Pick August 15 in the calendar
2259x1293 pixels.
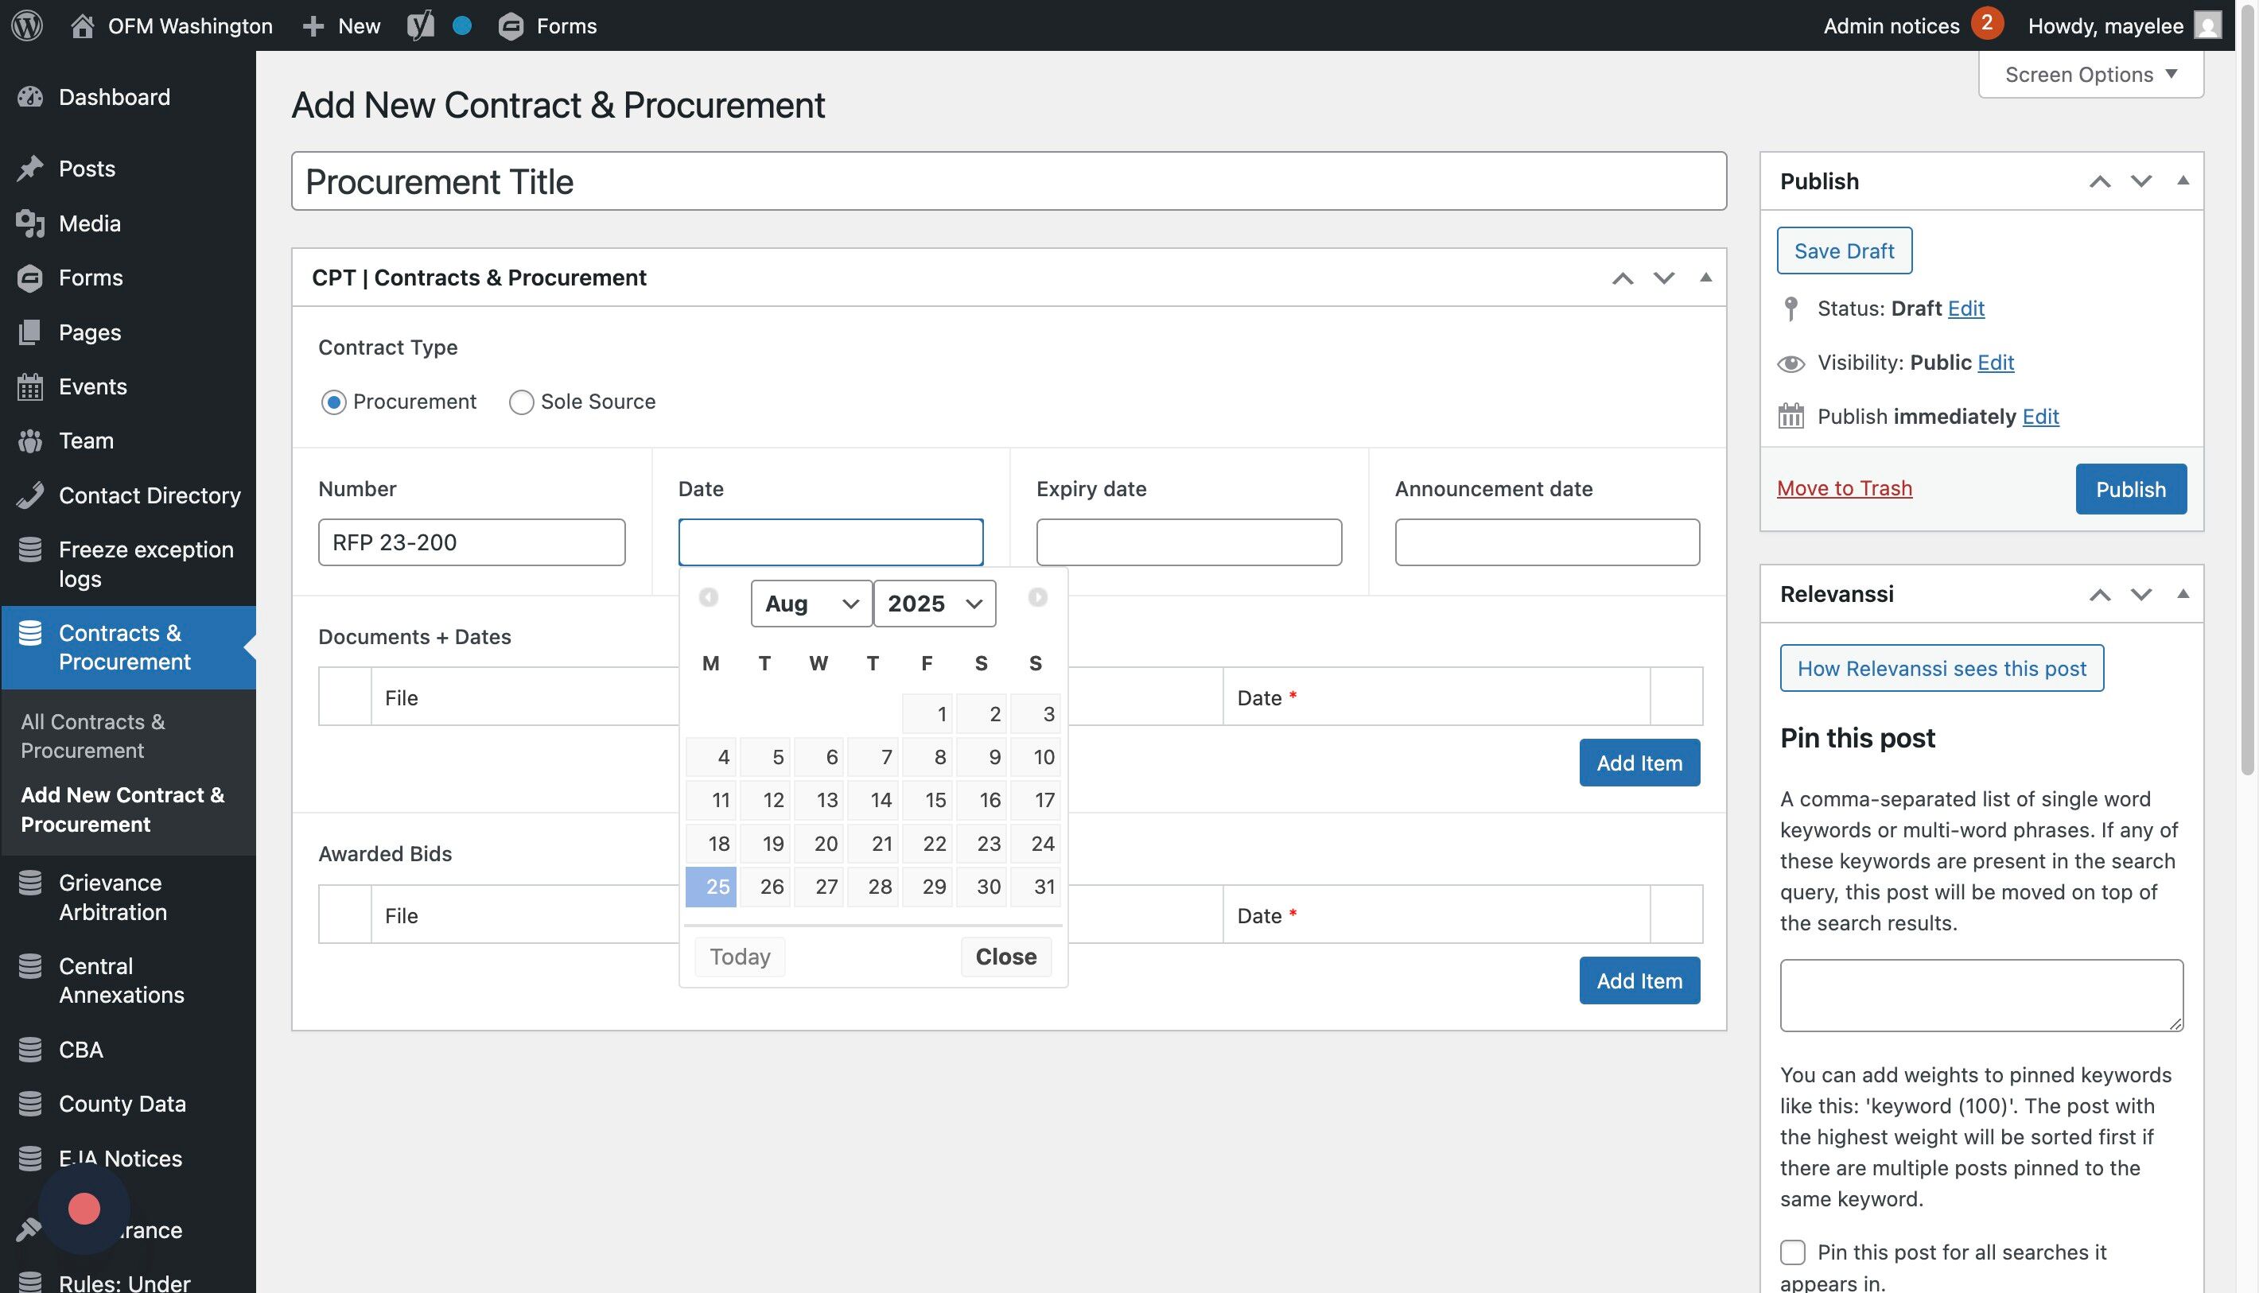pyautogui.click(x=927, y=800)
